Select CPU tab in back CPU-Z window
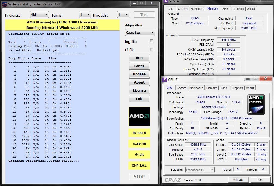274x186 pixels. [x=170, y=9]
